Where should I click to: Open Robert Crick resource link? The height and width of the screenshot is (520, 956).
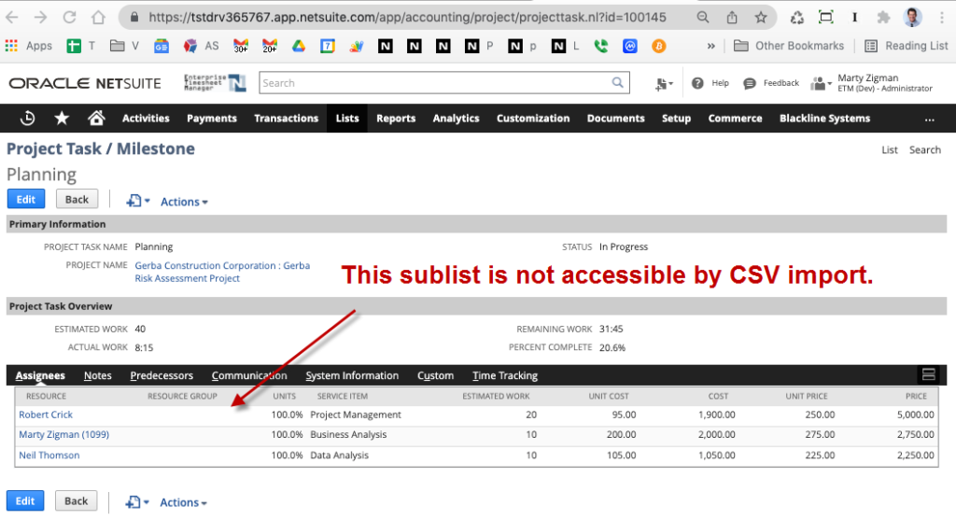(46, 415)
